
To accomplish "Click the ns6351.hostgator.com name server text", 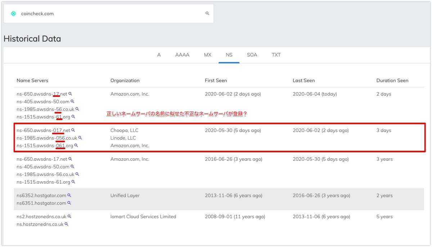I will [x=41, y=203].
